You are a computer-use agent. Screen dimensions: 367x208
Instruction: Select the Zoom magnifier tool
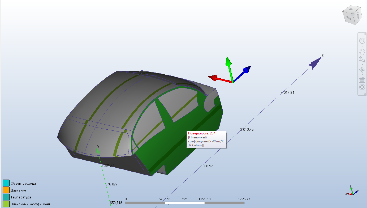pos(362,60)
